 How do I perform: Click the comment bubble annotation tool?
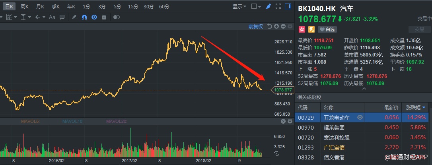click(62, 17)
